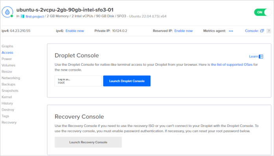Select Networking in the sidebar
The height and width of the screenshot is (156, 274).
coord(11,78)
